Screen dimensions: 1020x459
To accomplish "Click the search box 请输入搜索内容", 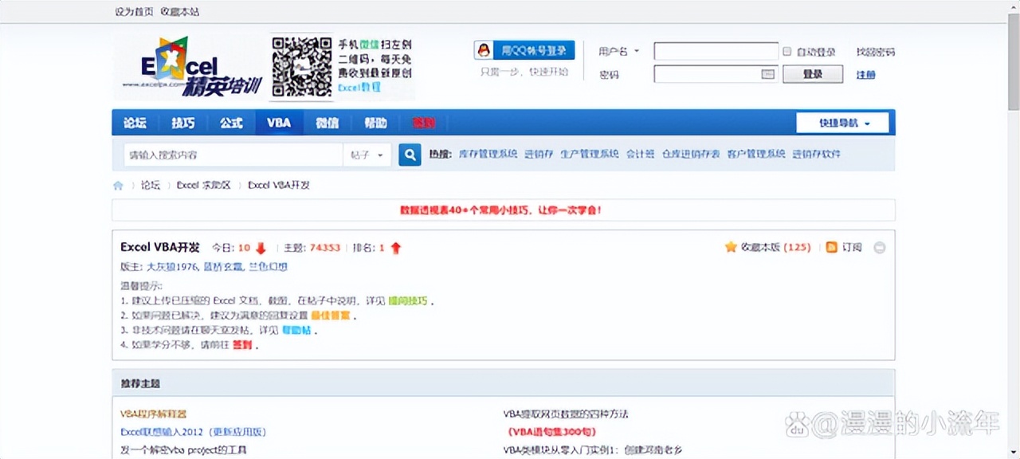I will 233,155.
